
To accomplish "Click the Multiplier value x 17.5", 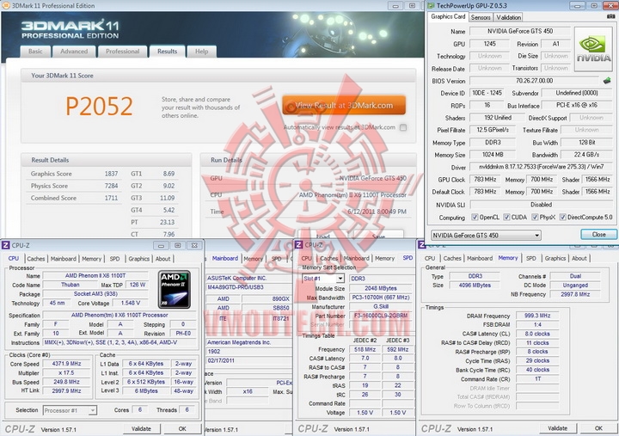I will [x=67, y=373].
